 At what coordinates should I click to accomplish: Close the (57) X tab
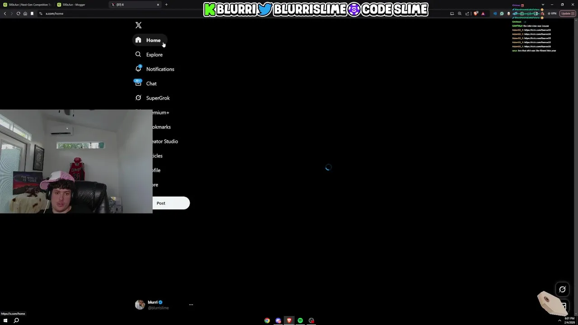(158, 5)
